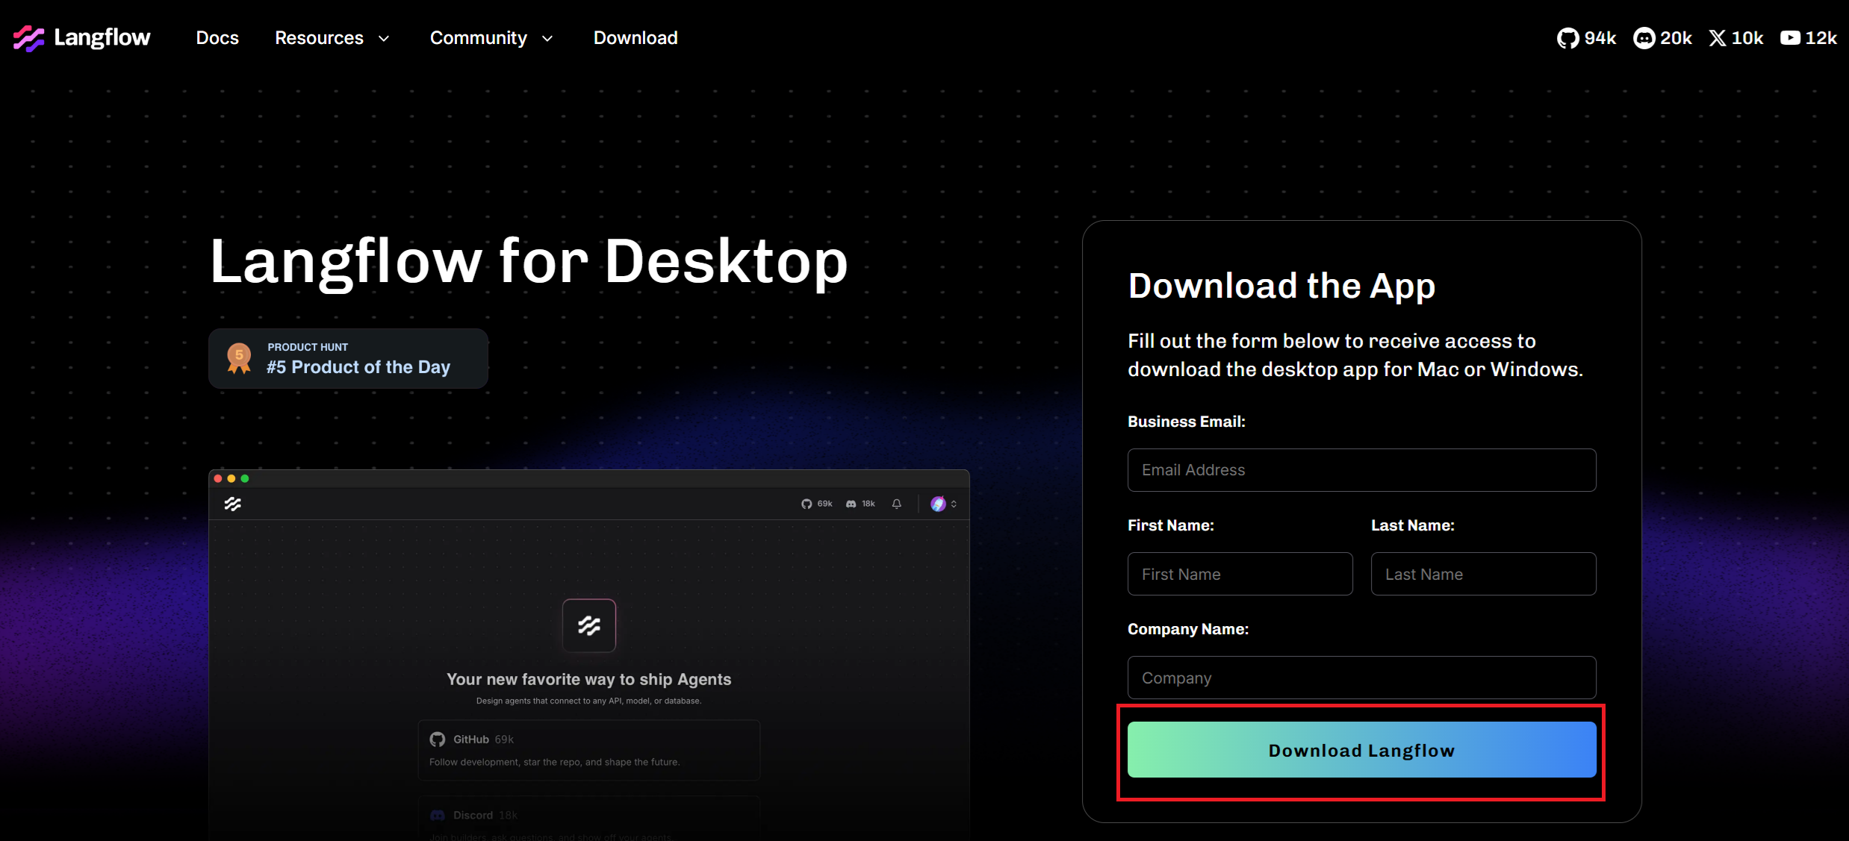
Task: Click the centered Langflow logo tile in preview
Action: (x=589, y=625)
